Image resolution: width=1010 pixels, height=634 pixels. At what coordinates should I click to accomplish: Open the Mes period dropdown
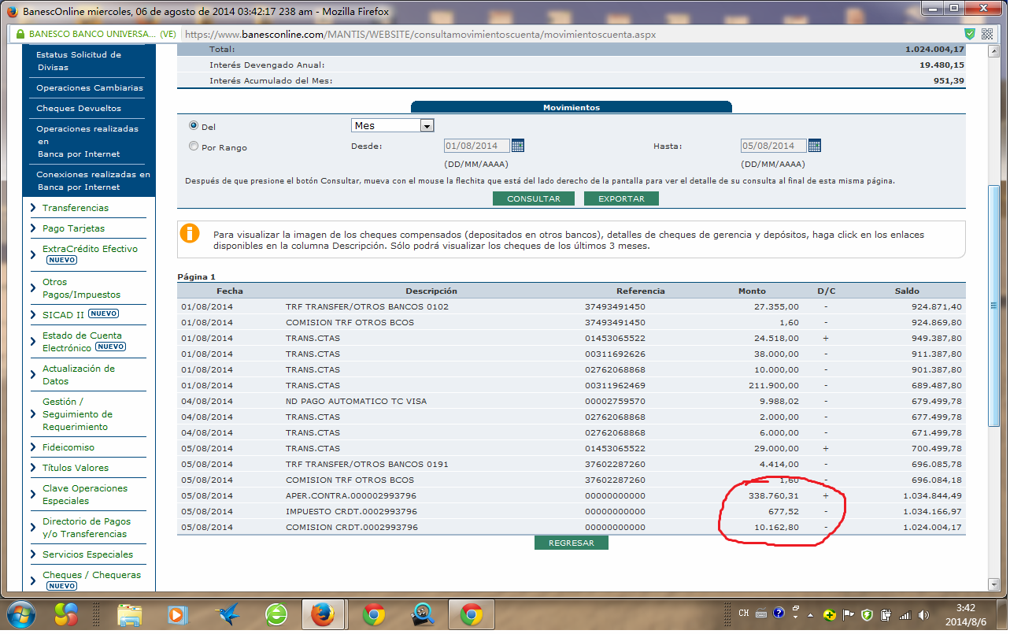[x=392, y=125]
